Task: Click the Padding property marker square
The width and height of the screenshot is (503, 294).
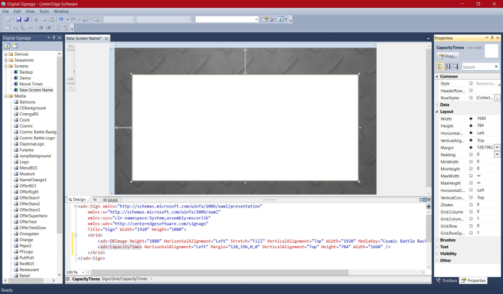Action: coord(471,155)
